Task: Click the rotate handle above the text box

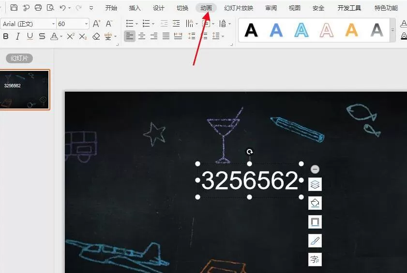Action: point(249,151)
